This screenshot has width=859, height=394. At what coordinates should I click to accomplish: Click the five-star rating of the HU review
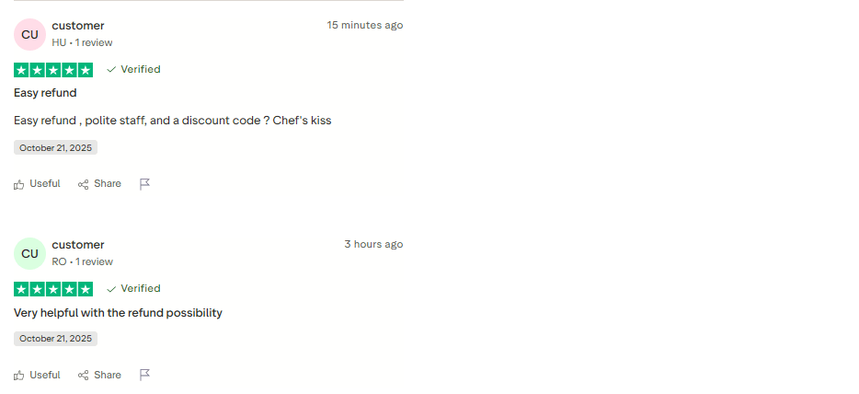coord(53,70)
